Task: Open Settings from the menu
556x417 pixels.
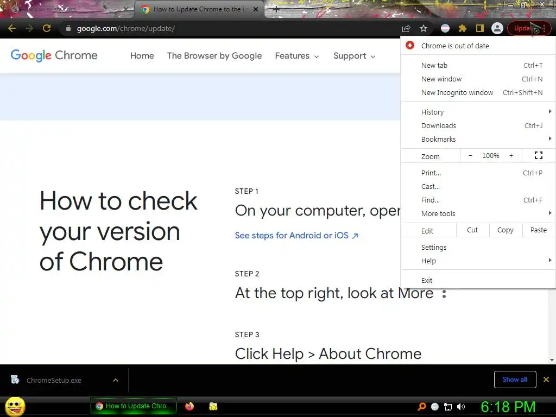Action: 478,247
